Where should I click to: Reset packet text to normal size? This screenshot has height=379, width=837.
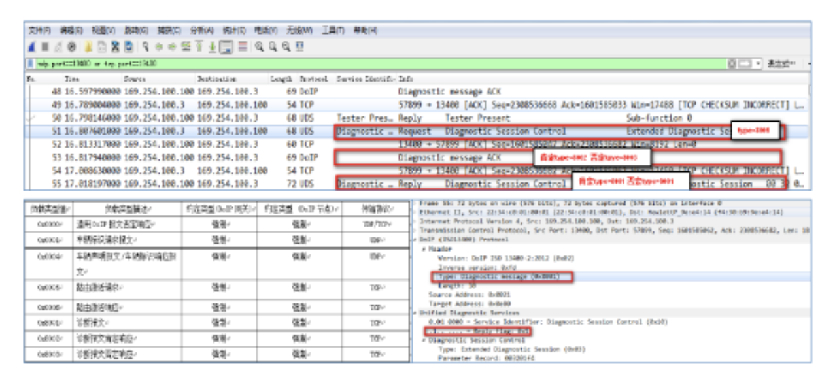click(286, 46)
